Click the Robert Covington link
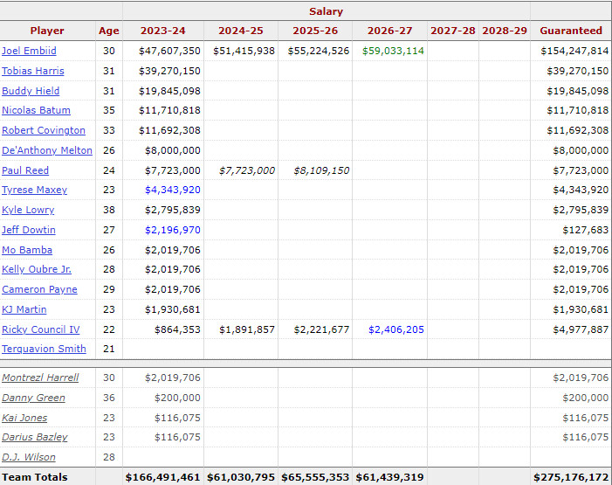This screenshot has width=612, height=485. point(44,130)
